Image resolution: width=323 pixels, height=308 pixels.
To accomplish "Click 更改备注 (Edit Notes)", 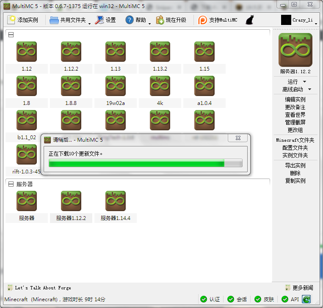I will pos(295,107).
